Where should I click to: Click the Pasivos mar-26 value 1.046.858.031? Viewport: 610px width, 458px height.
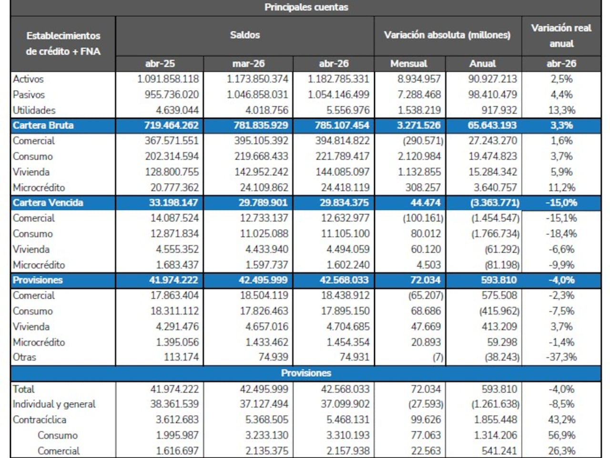pyautogui.click(x=257, y=95)
